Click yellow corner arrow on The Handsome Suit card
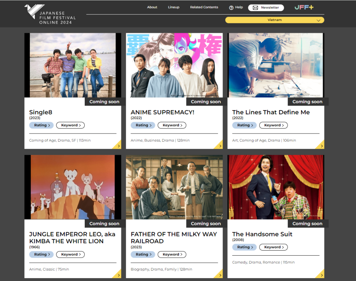Image resolution: width=356 pixels, height=281 pixels. [321, 274]
